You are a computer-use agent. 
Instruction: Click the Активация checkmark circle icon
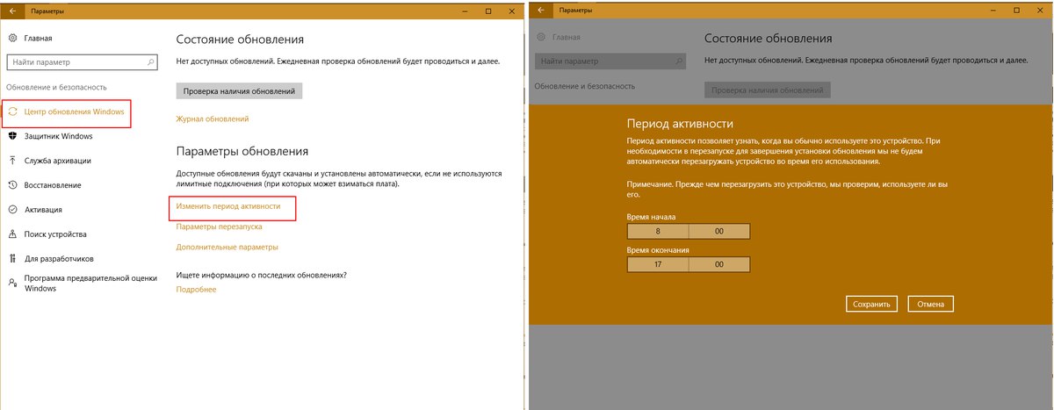[12, 210]
